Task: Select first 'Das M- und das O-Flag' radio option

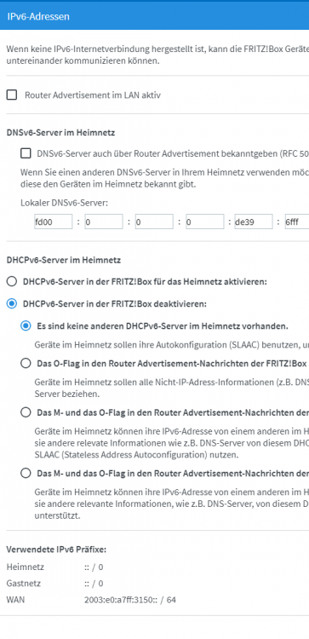Action: tap(26, 413)
